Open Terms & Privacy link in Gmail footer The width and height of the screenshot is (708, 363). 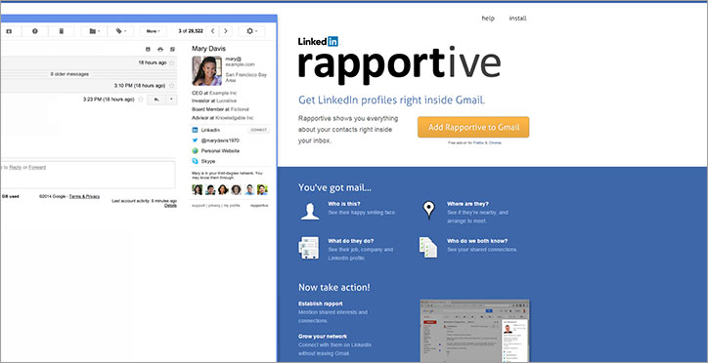(84, 196)
